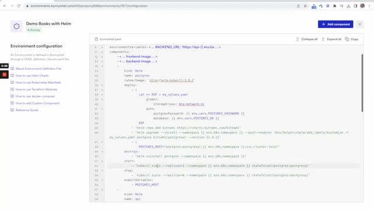
Task: Click the Add component button
Action: [335, 24]
